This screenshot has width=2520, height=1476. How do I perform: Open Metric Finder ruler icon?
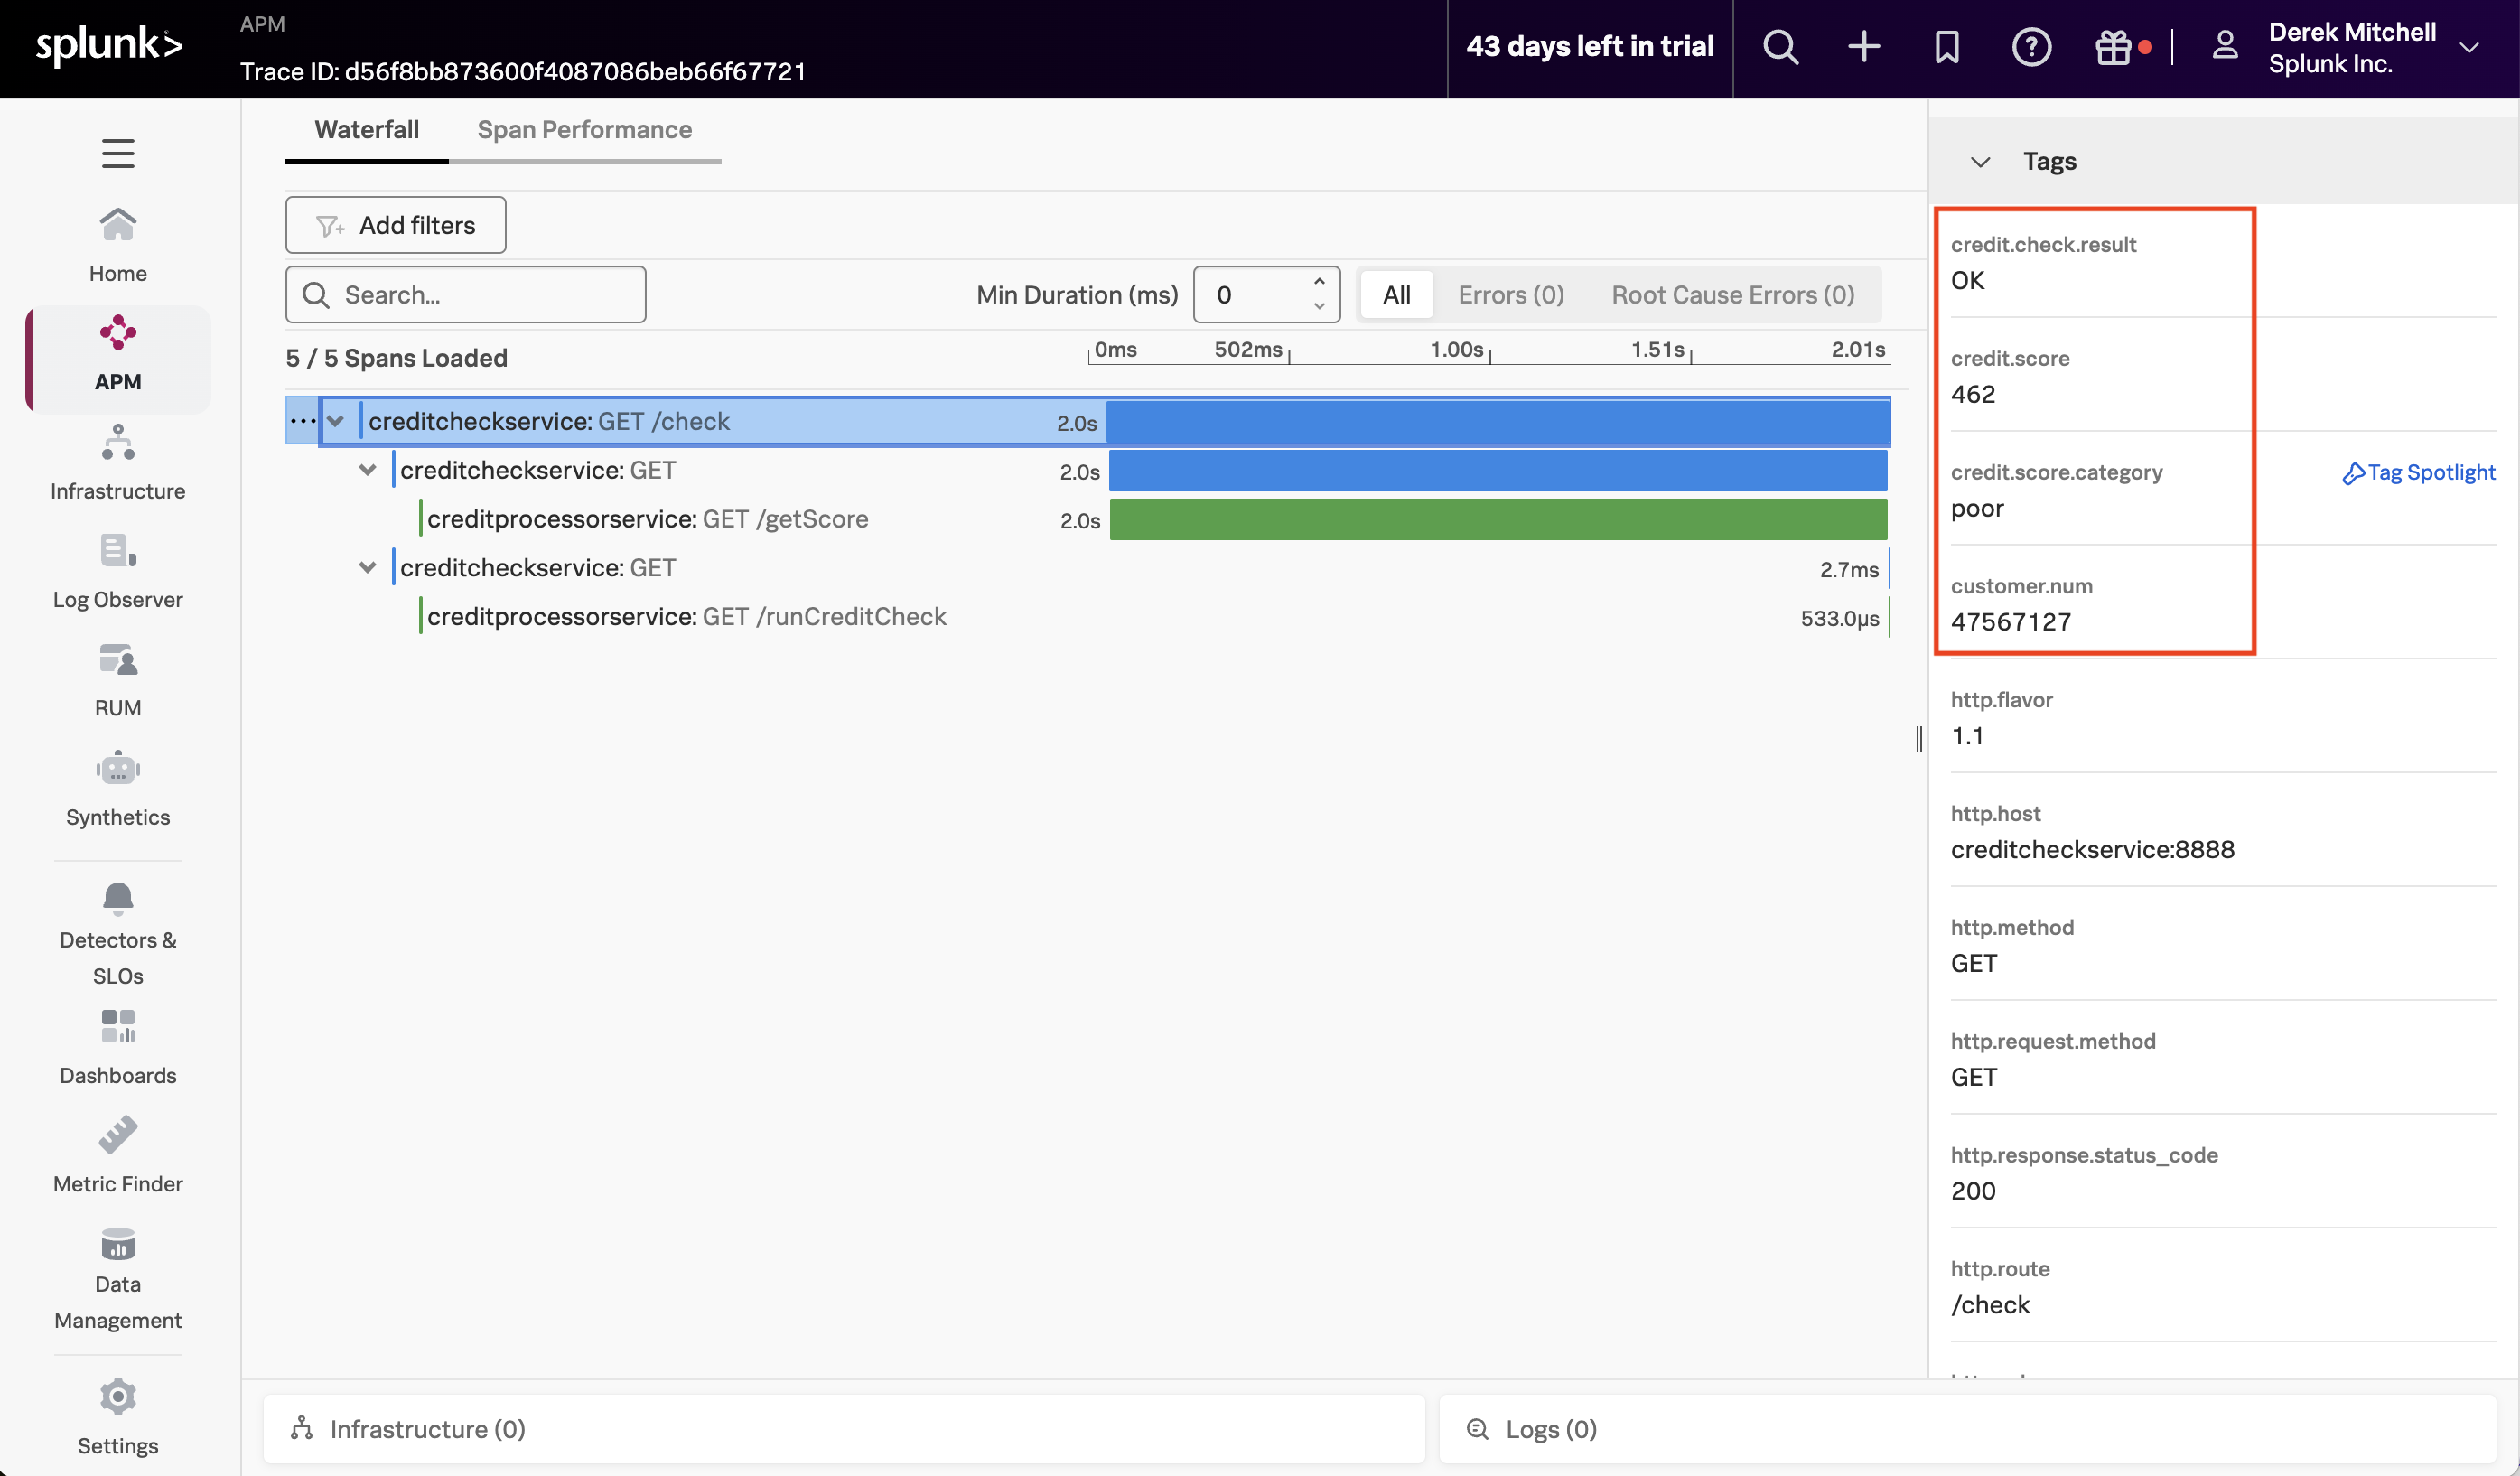point(118,1134)
